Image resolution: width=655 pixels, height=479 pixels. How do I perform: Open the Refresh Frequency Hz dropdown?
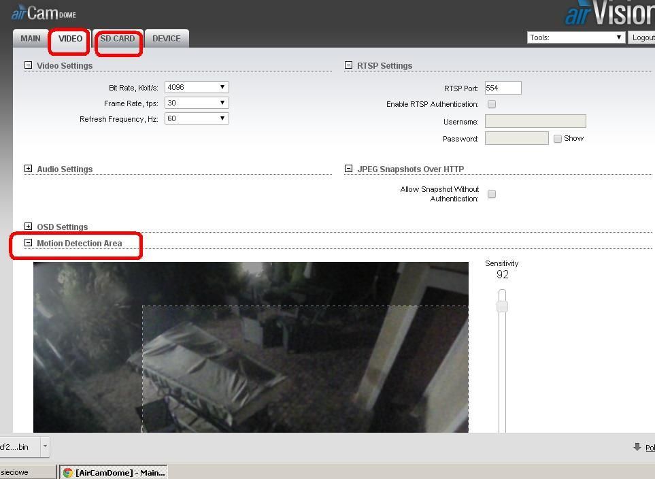[x=197, y=118]
